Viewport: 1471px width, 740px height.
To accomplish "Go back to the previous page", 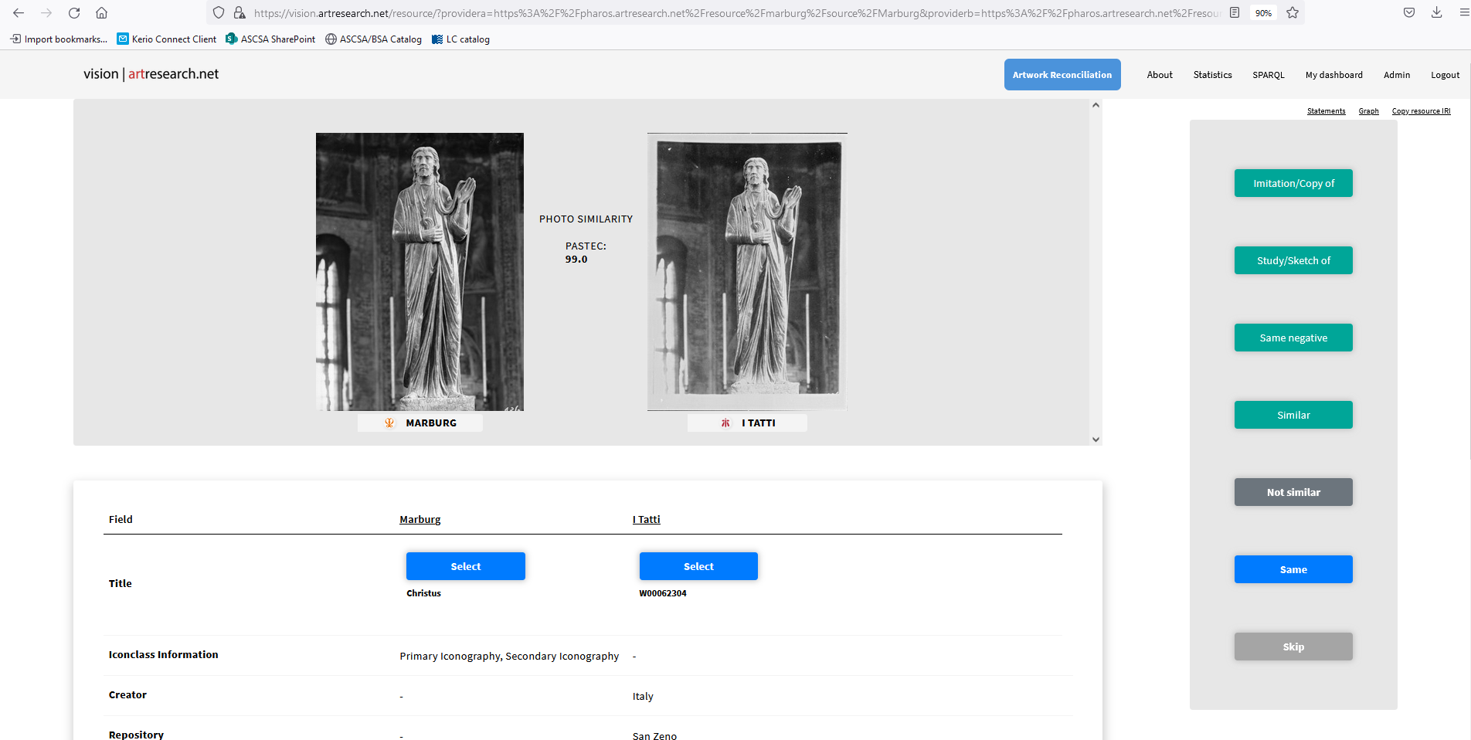I will point(19,13).
